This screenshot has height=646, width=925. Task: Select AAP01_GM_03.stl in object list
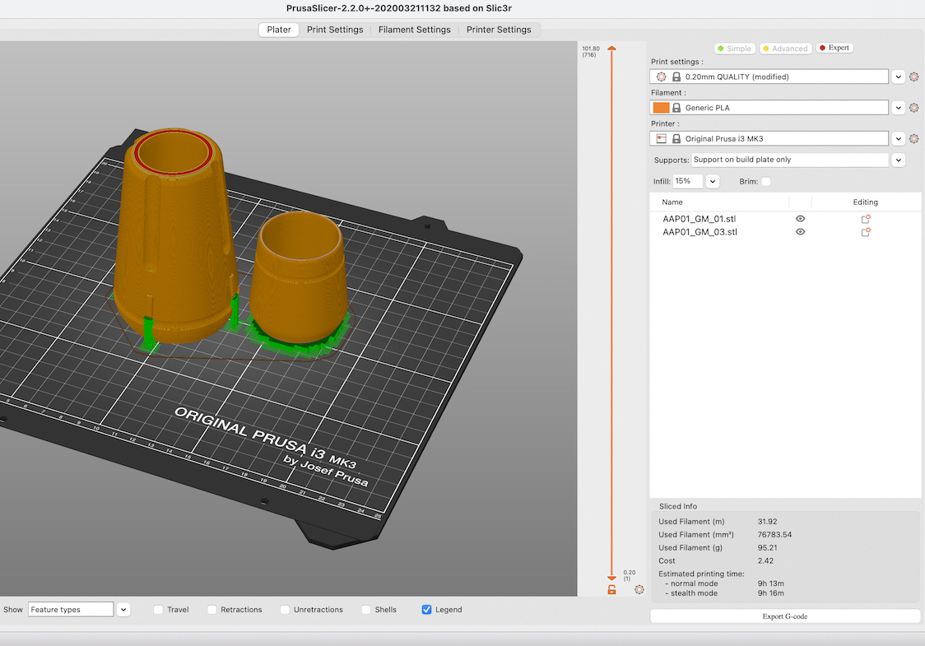[x=700, y=232]
